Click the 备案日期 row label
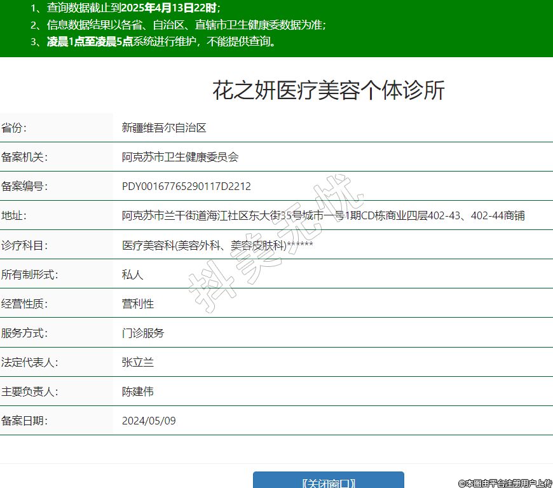The width and height of the screenshot is (553, 488). tap(24, 421)
